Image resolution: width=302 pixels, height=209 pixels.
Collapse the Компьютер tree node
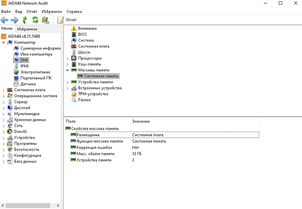tap(3, 43)
